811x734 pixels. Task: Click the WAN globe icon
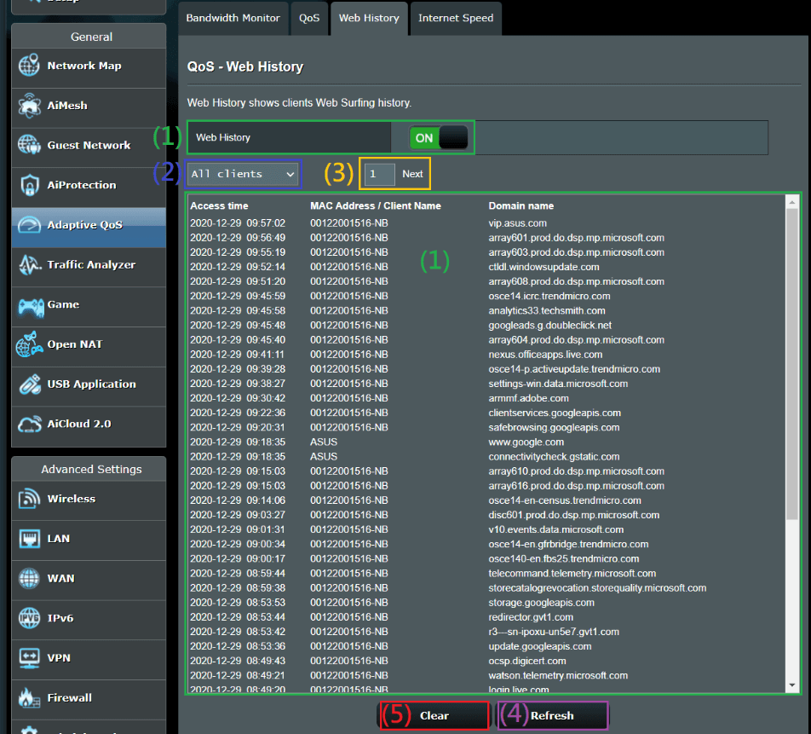pos(29,578)
